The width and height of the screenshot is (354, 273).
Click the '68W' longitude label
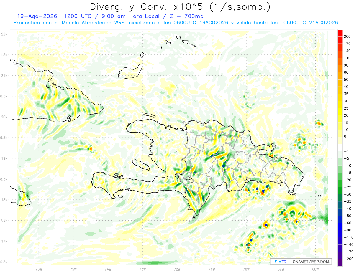coord(315,269)
